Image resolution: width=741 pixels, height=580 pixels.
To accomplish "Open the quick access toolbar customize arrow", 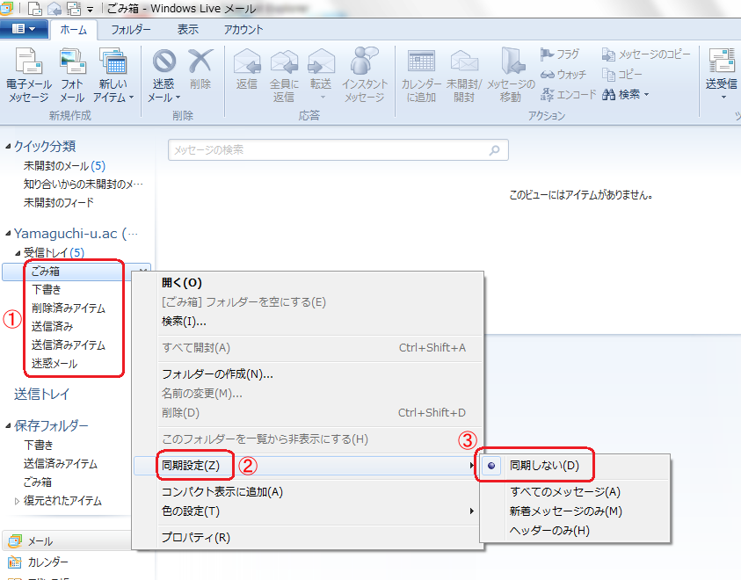I will [90, 9].
